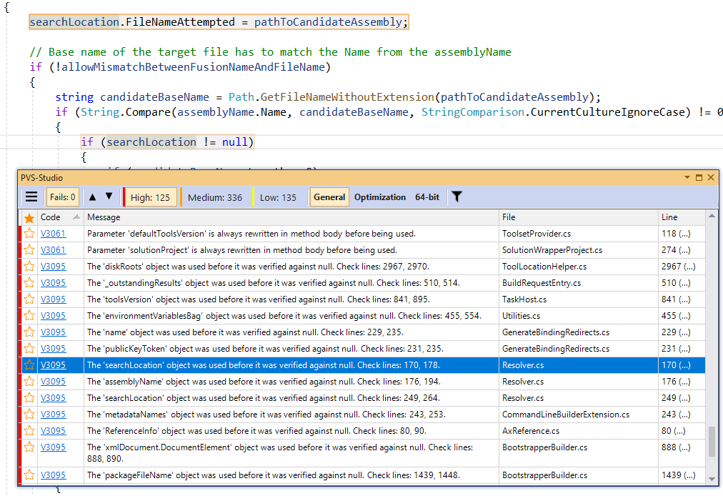The image size is (723, 496).
Task: Go to next warning with down arrow
Action: coord(109,197)
